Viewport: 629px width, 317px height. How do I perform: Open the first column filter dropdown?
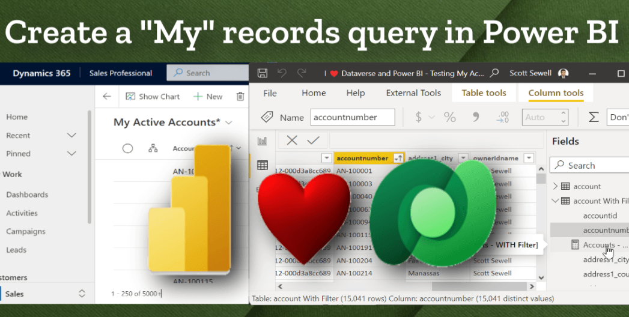tap(327, 158)
